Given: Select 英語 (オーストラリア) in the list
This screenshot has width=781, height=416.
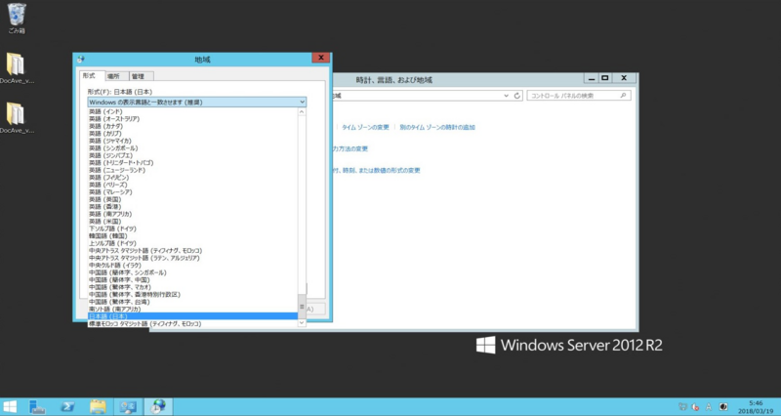Looking at the screenshot, I should (192, 119).
